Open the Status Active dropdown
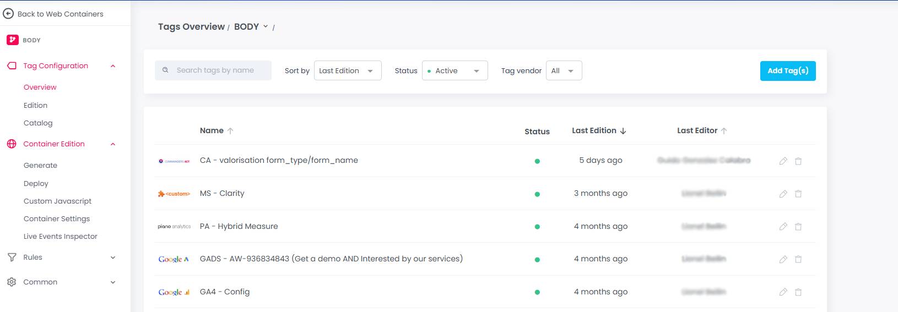 (x=455, y=70)
